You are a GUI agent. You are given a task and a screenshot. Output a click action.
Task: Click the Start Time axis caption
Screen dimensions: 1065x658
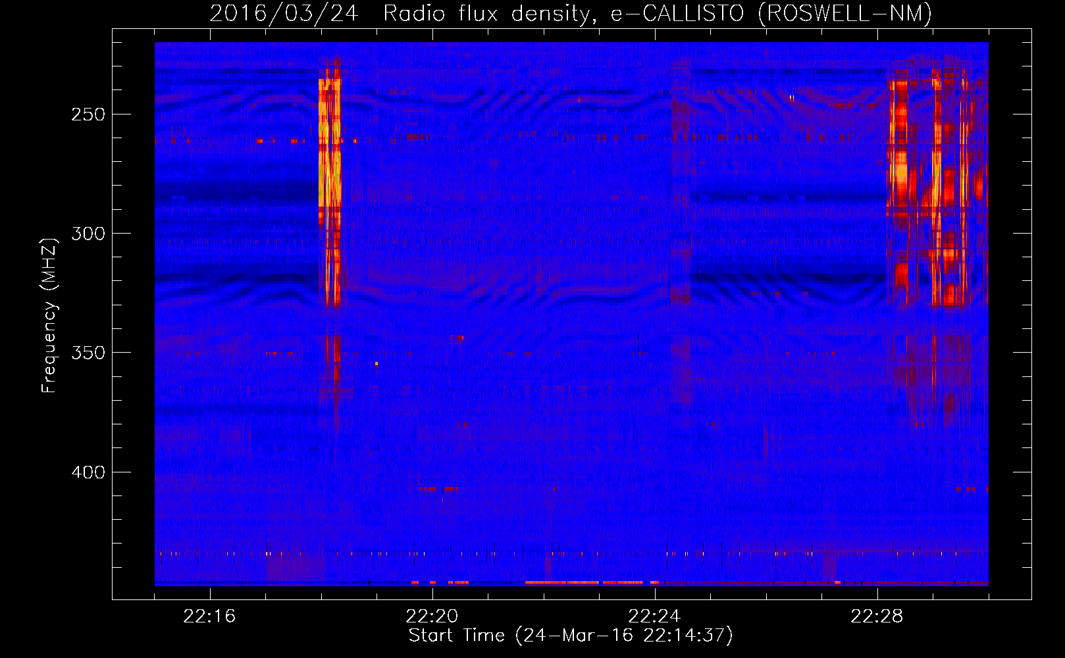pyautogui.click(x=571, y=636)
